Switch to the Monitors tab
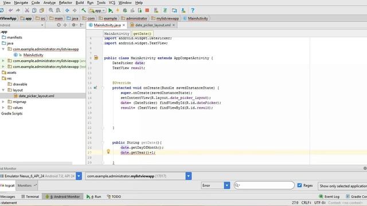This screenshot has height=206, width=367. [26, 185]
